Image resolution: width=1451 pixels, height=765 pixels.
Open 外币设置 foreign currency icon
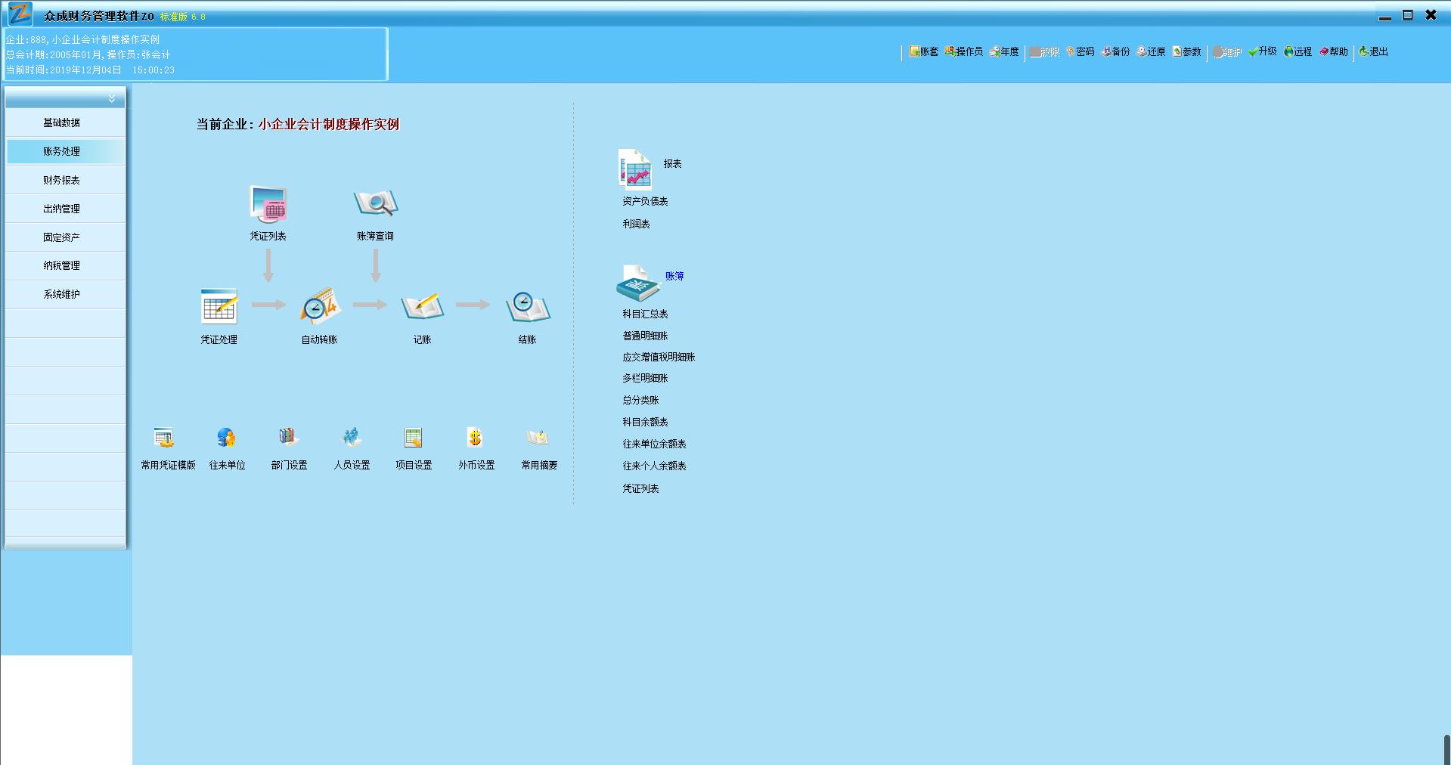coord(475,438)
